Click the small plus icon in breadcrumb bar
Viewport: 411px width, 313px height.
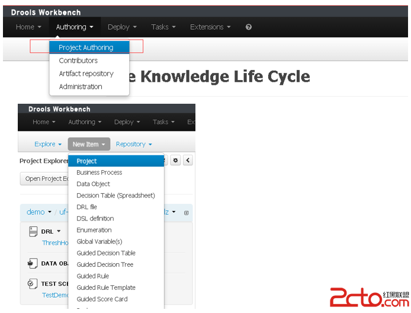pos(186,213)
